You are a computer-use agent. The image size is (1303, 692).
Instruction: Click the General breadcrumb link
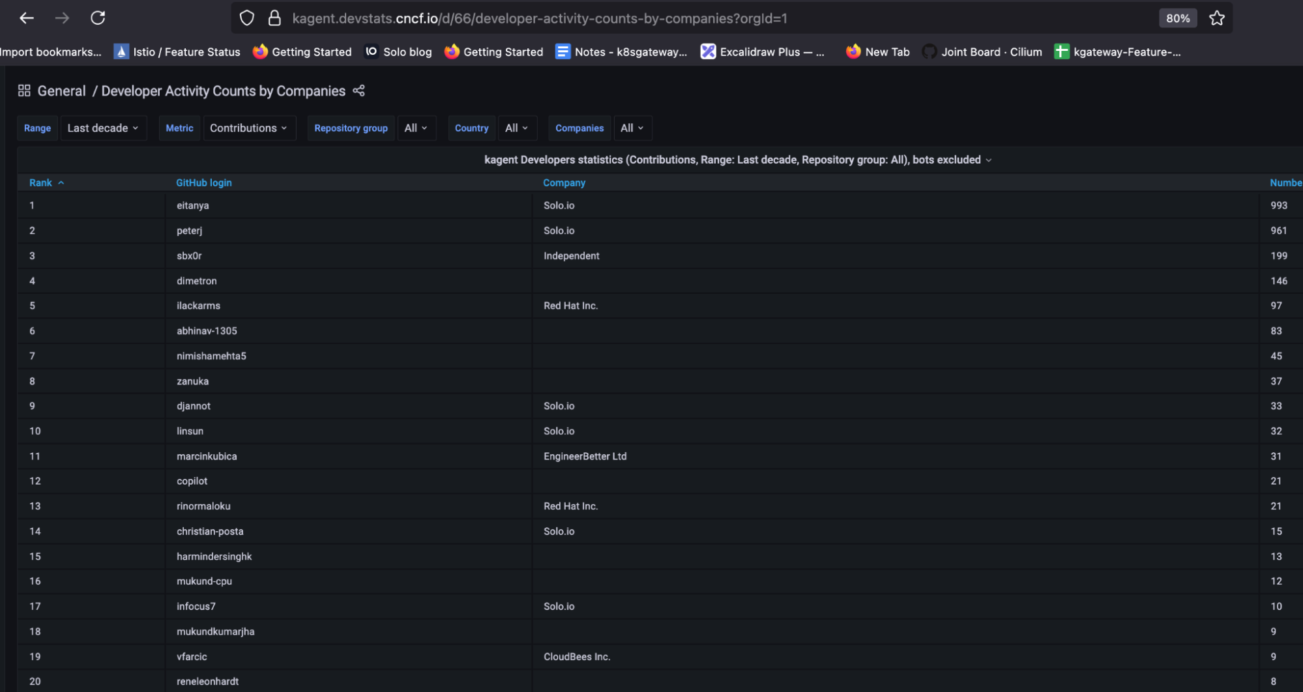pos(61,91)
